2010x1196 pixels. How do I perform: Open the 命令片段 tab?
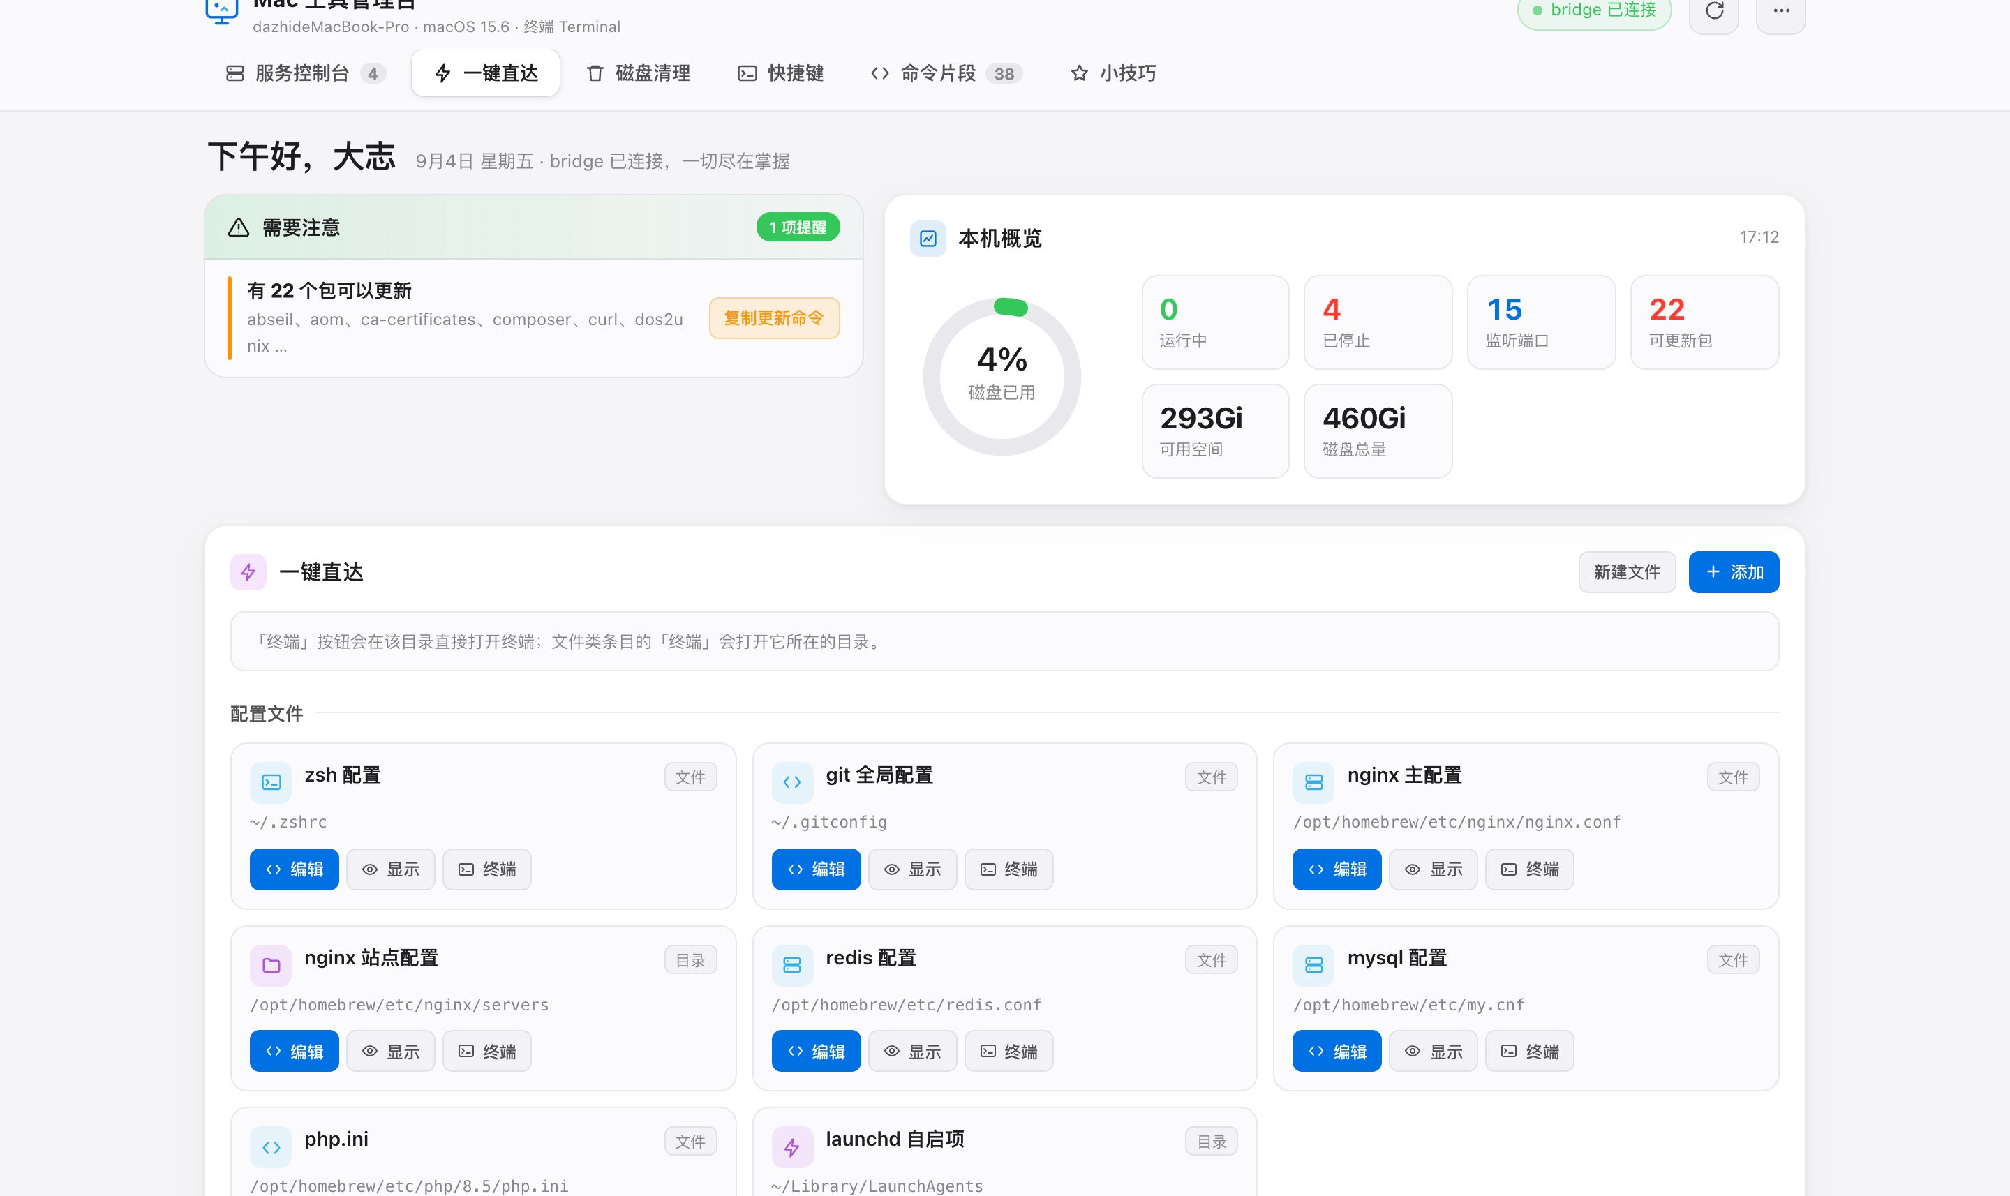tap(947, 73)
